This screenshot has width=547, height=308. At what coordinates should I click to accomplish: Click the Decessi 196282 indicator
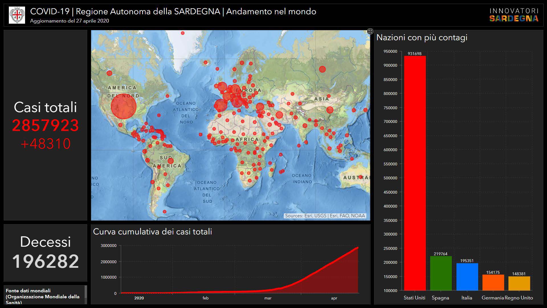click(x=45, y=261)
